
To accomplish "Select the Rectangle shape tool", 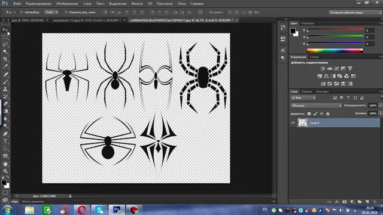I will (x=5, y=156).
